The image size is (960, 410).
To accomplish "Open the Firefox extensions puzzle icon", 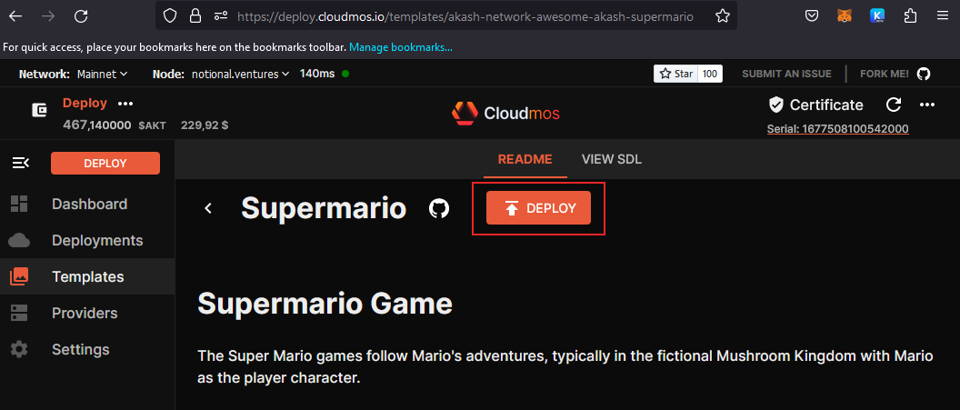I will pos(910,15).
